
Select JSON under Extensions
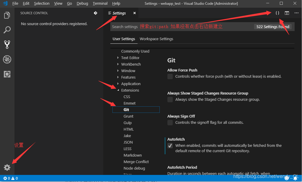[x=128, y=142]
